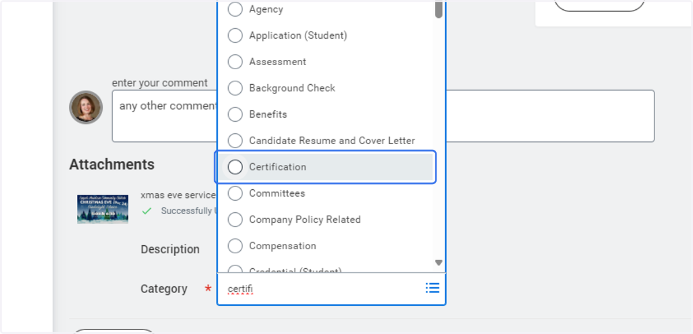This screenshot has width=693, height=334.
Task: Click the Attachments heading
Action: [112, 164]
